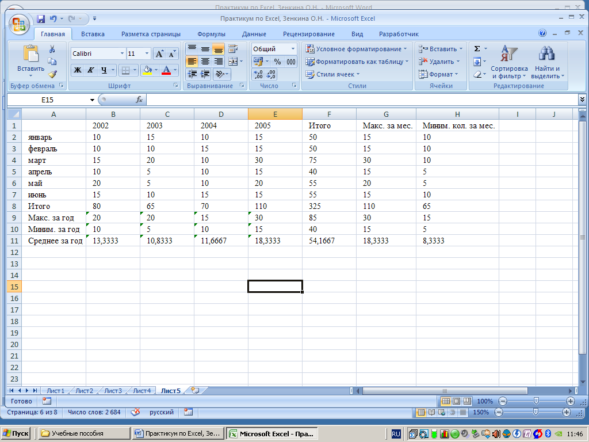Increase decimal places
Screen dimensions: 589x442
(258, 74)
